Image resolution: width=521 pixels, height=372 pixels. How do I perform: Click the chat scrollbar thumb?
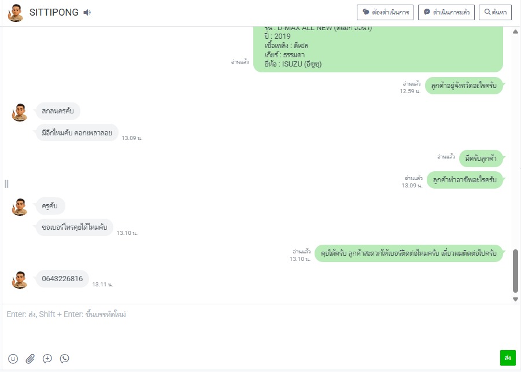pos(515,271)
